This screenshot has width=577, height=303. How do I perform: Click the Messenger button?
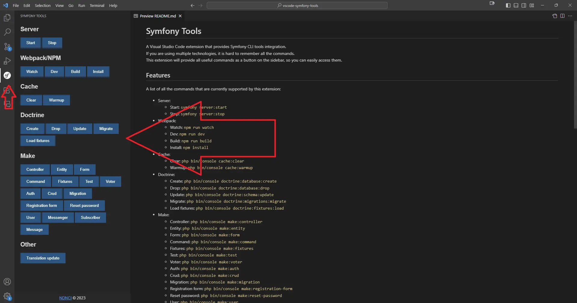click(58, 218)
